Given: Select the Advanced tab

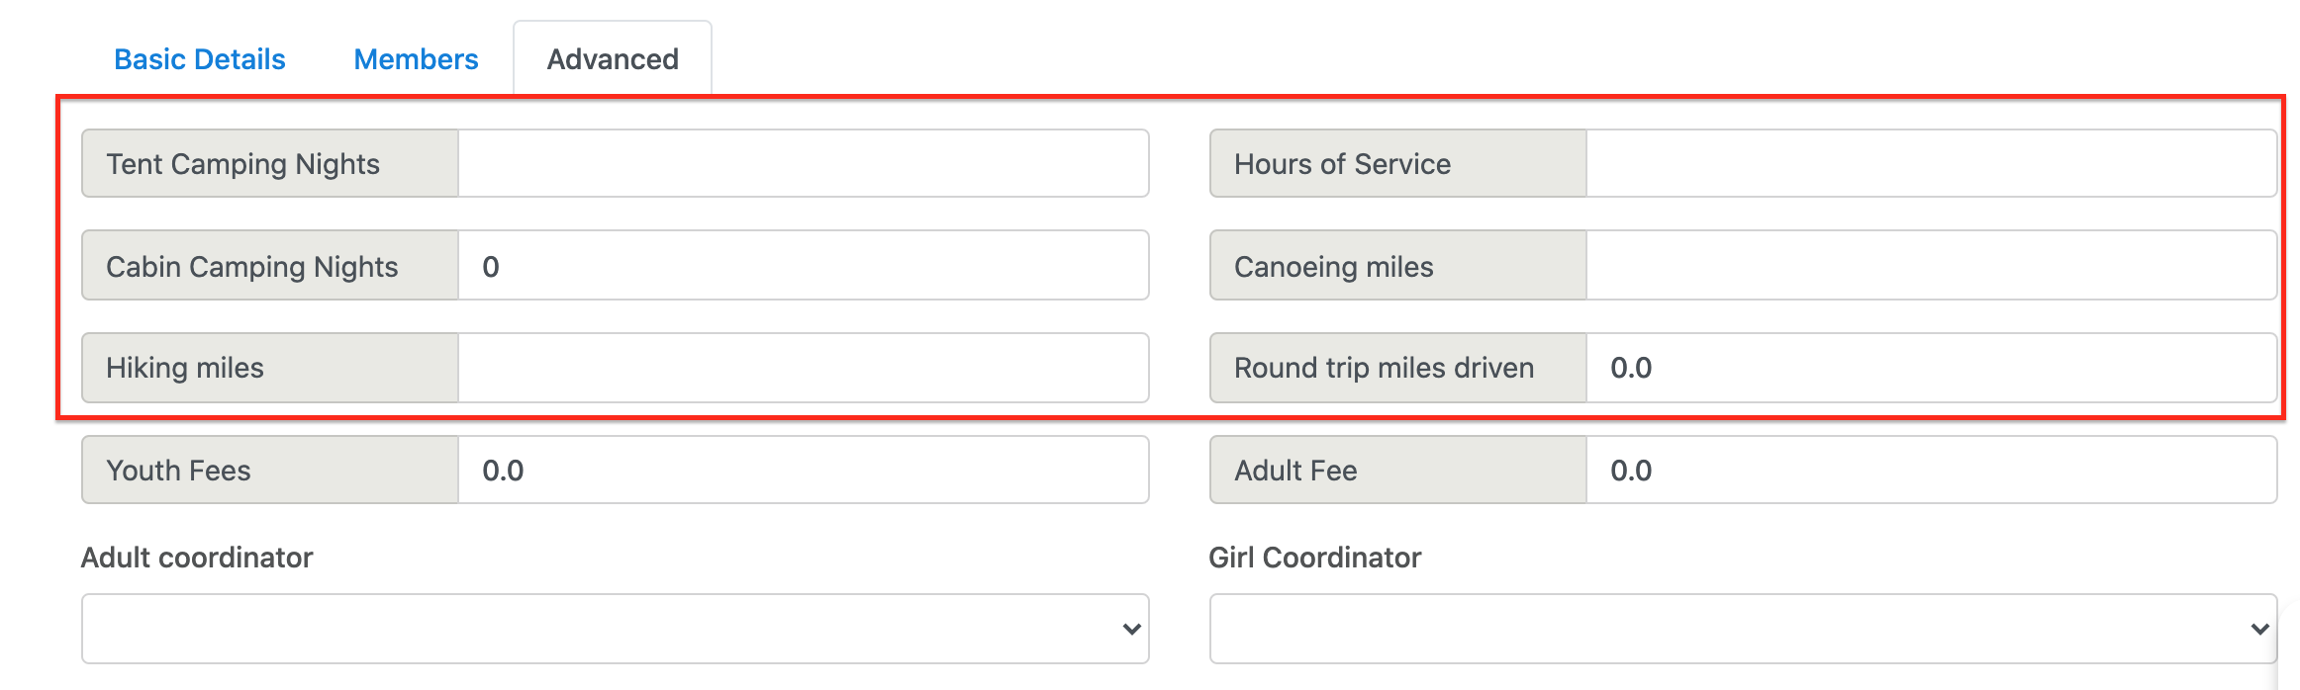Looking at the screenshot, I should click(x=613, y=59).
